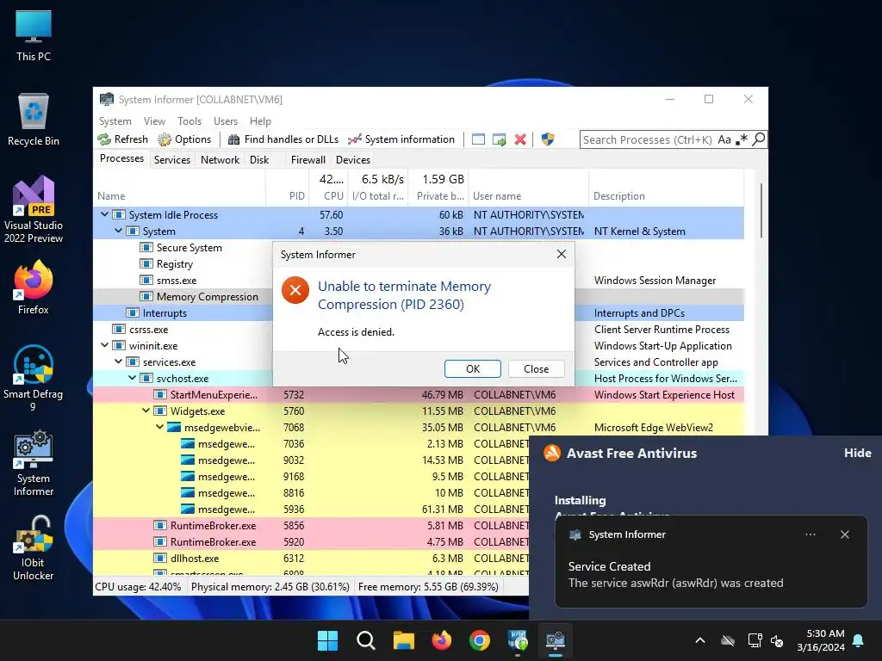Collapse the System process tree node
The height and width of the screenshot is (661, 882).
point(118,231)
